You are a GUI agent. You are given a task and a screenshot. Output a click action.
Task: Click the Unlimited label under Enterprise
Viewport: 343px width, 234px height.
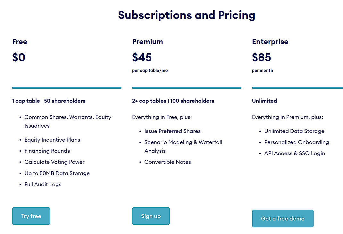264,101
